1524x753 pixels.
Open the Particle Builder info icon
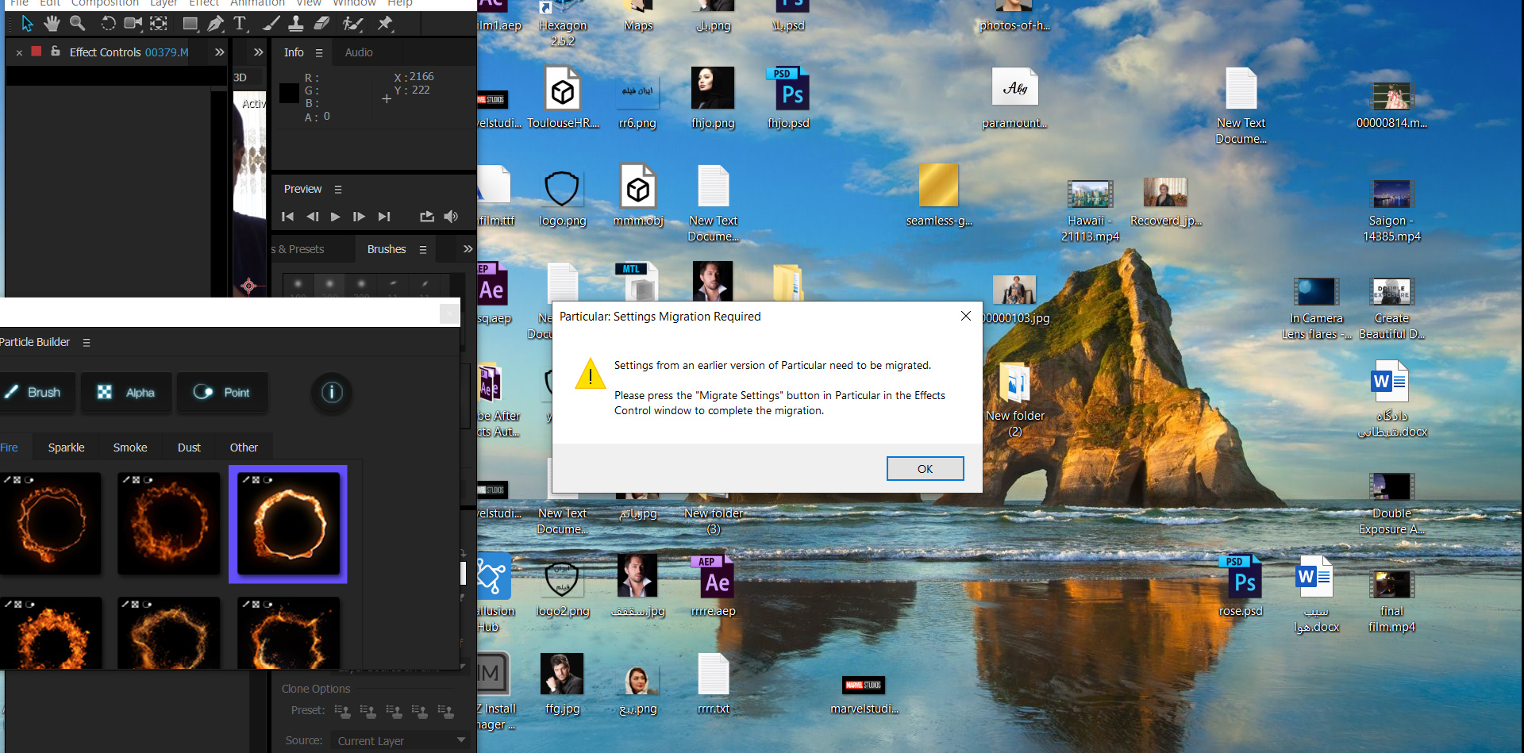coord(332,392)
